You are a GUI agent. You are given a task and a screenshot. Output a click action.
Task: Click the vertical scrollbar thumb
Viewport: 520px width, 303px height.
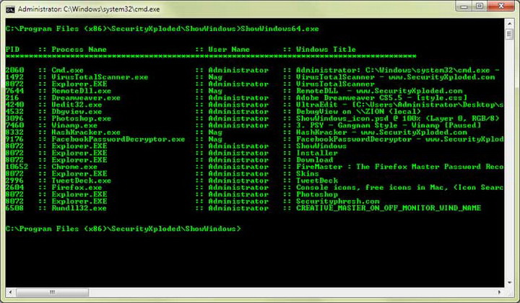point(509,34)
